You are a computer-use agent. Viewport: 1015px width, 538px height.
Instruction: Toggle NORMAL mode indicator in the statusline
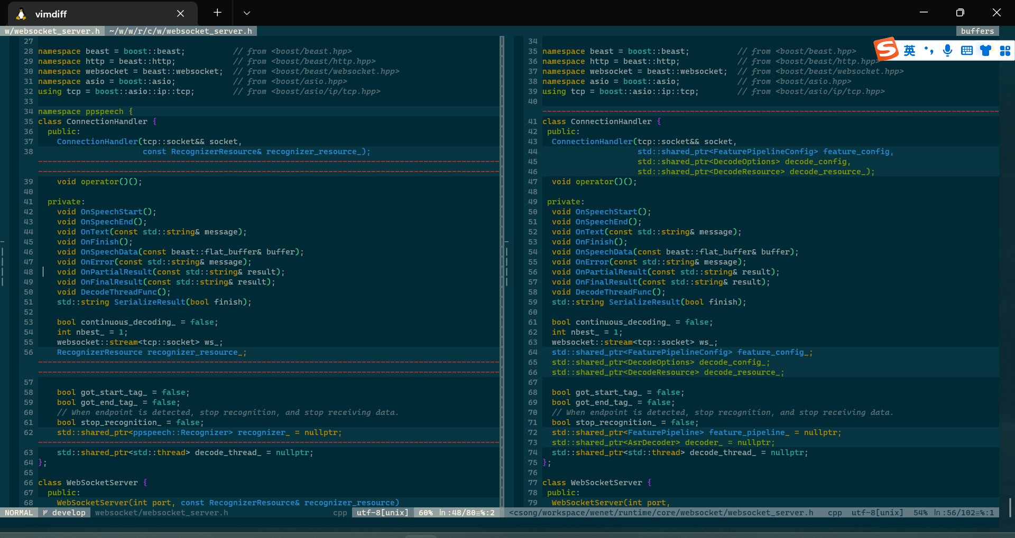[19, 512]
